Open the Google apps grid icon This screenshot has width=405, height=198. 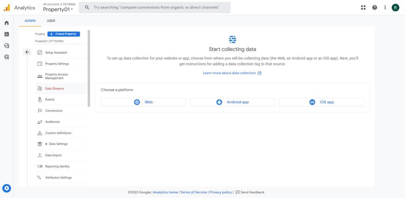[363, 7]
